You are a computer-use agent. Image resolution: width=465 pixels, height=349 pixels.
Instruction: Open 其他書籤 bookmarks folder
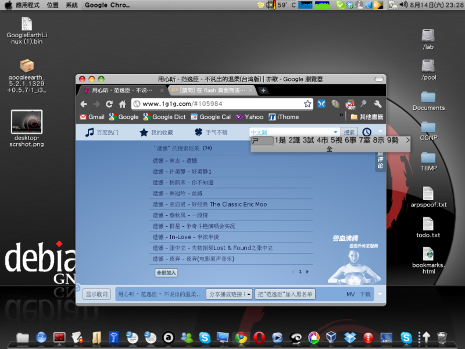pyautogui.click(x=367, y=117)
